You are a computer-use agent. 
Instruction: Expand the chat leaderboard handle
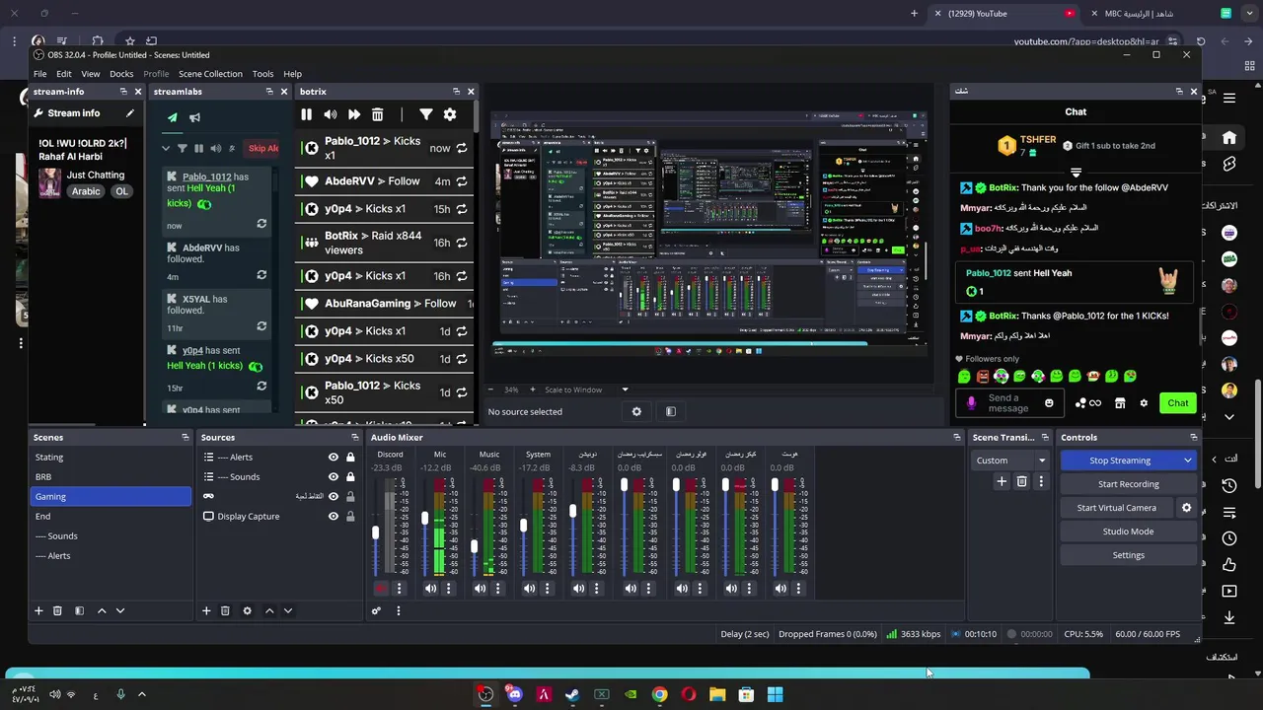[1076, 173]
